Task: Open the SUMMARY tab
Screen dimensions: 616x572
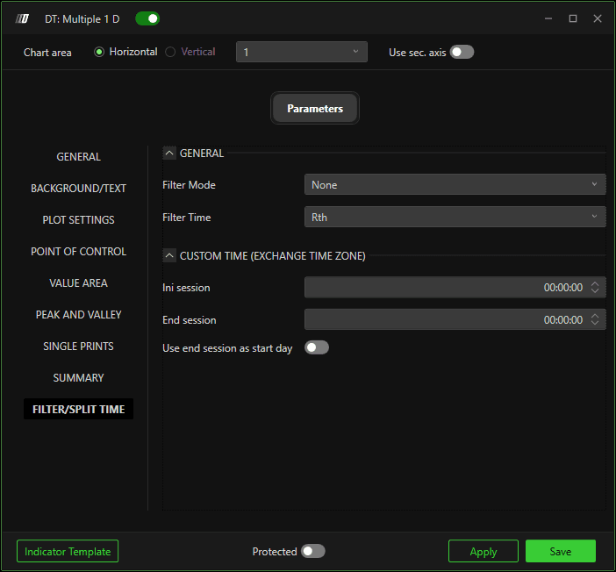Action: point(79,377)
